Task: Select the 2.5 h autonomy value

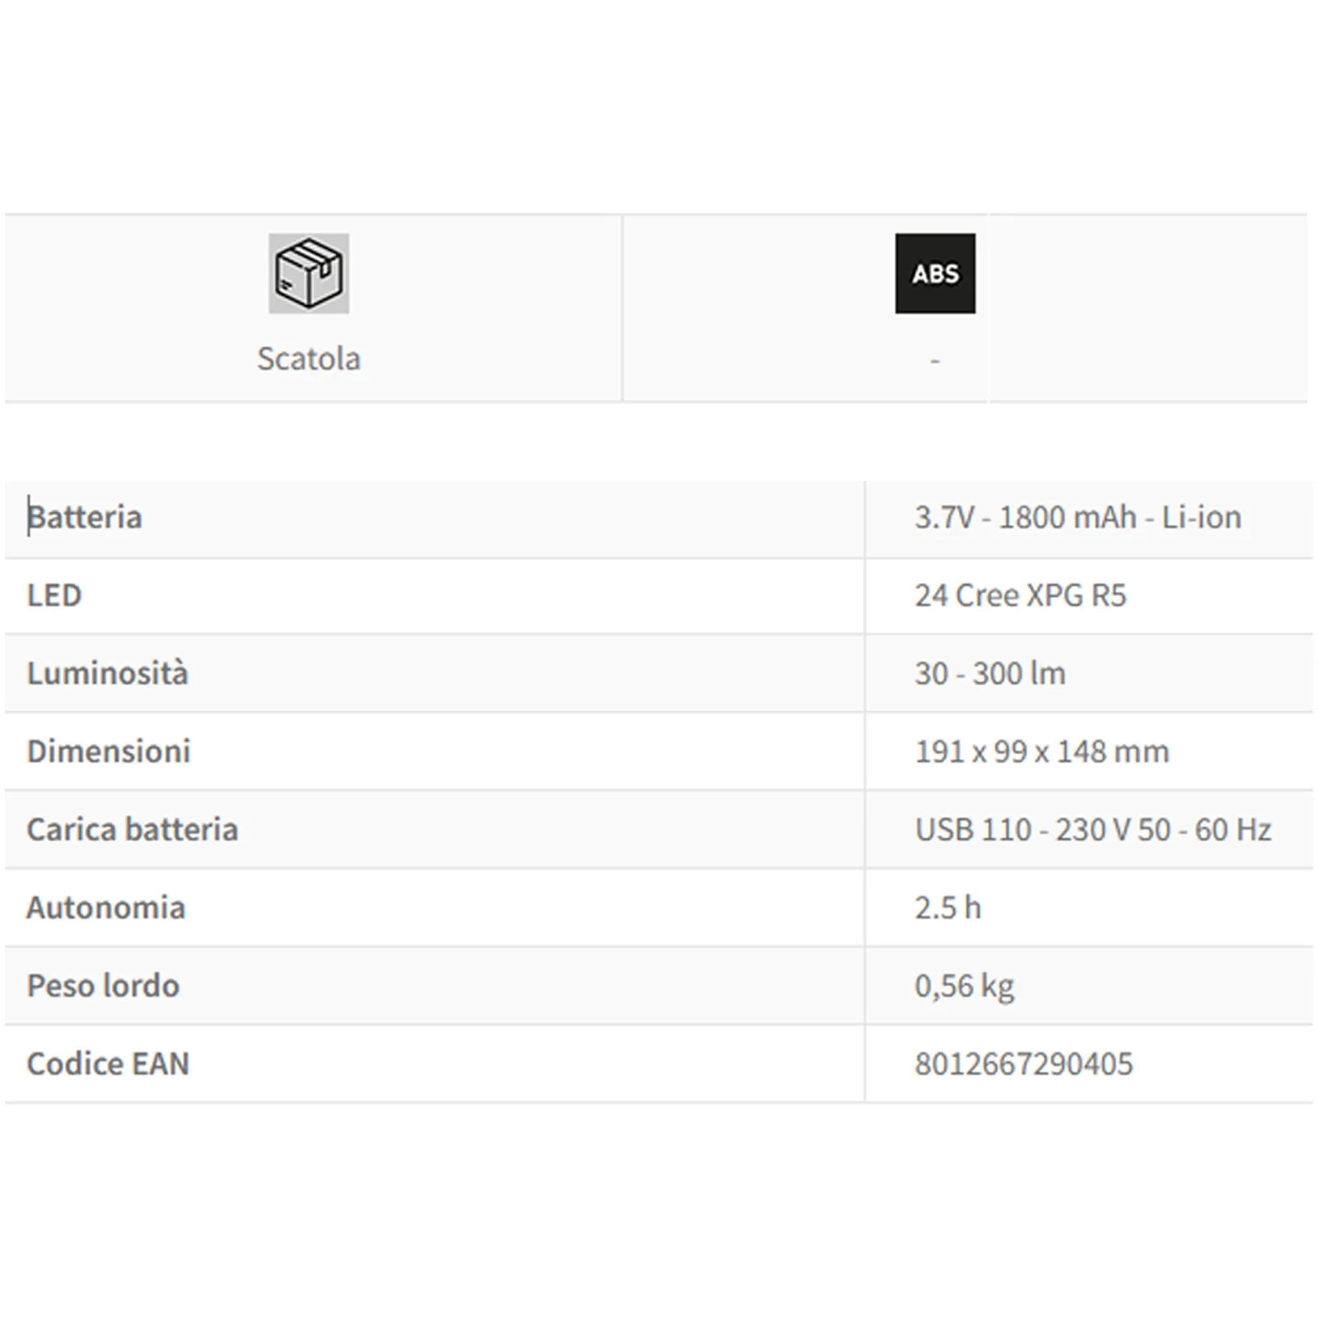Action: pos(947,908)
